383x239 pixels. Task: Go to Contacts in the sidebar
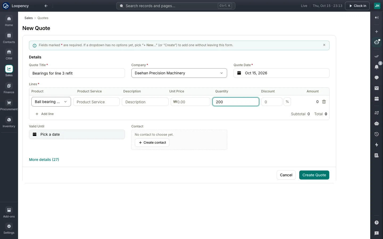click(9, 38)
